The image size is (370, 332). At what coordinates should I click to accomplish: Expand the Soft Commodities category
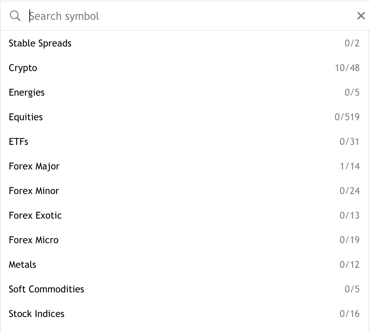pos(46,289)
